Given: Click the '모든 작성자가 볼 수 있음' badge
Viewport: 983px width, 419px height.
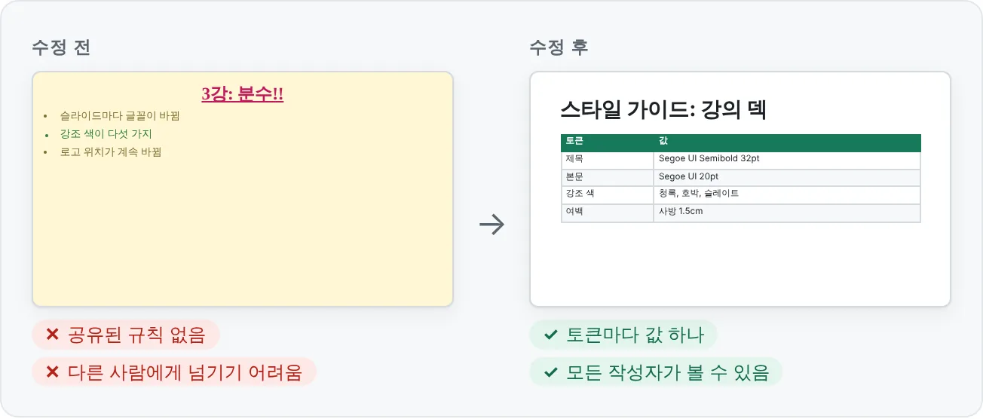Looking at the screenshot, I should [656, 372].
